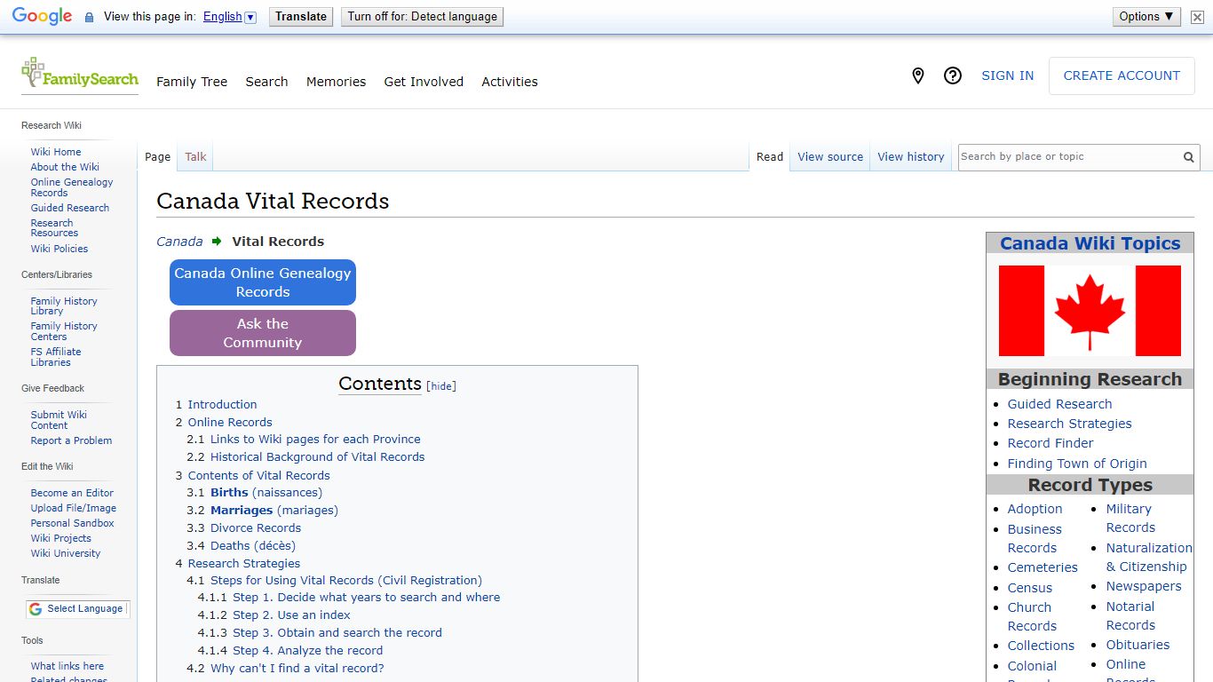Click the Google logo in translate bar
The height and width of the screenshot is (682, 1213).
pos(42,16)
